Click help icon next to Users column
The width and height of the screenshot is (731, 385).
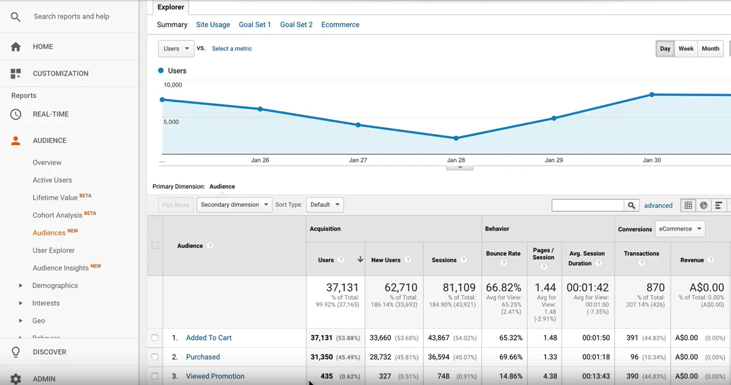coord(341,260)
